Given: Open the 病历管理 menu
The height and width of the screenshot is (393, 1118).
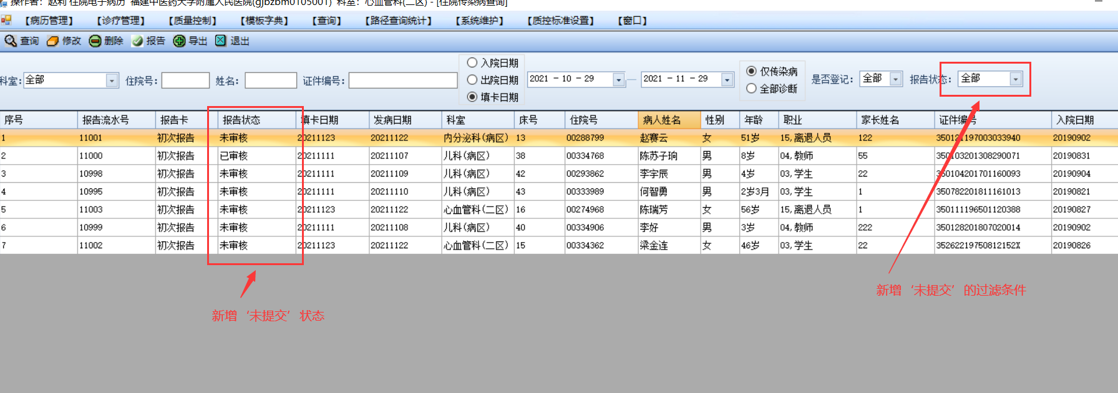Looking at the screenshot, I should click(x=49, y=21).
